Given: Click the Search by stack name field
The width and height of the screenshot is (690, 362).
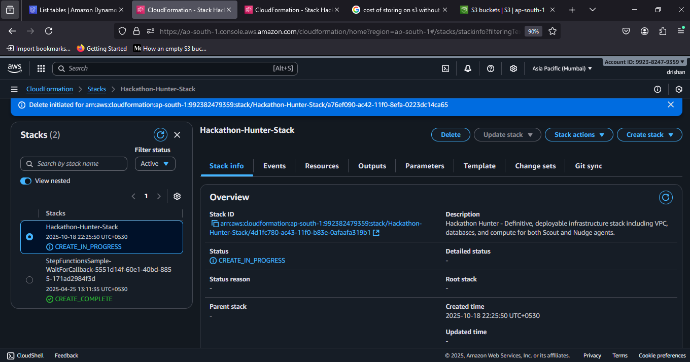Looking at the screenshot, I should 74,164.
